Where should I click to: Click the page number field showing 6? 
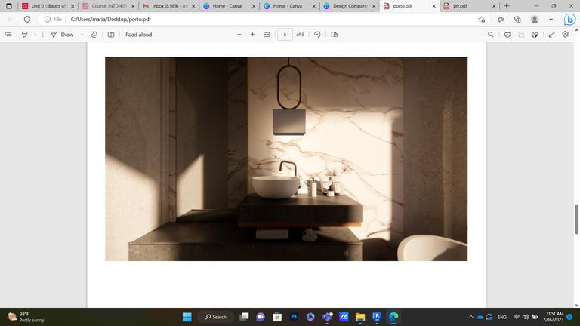285,35
